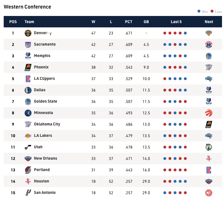Click the blue Win legend dot
Image resolution: width=224 pixels, height=203 pixels.
pos(199,11)
